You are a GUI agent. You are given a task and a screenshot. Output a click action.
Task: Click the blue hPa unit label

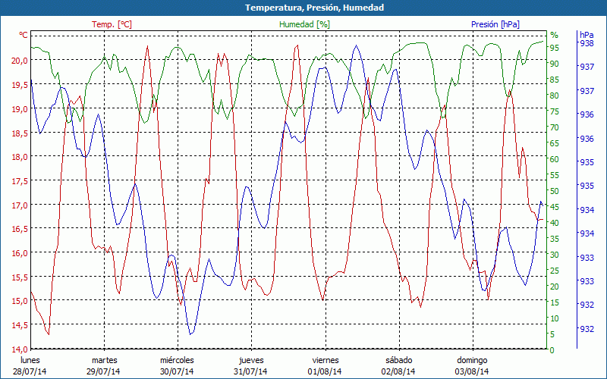coord(587,35)
